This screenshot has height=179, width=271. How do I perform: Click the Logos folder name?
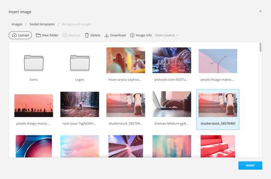[x=79, y=79]
